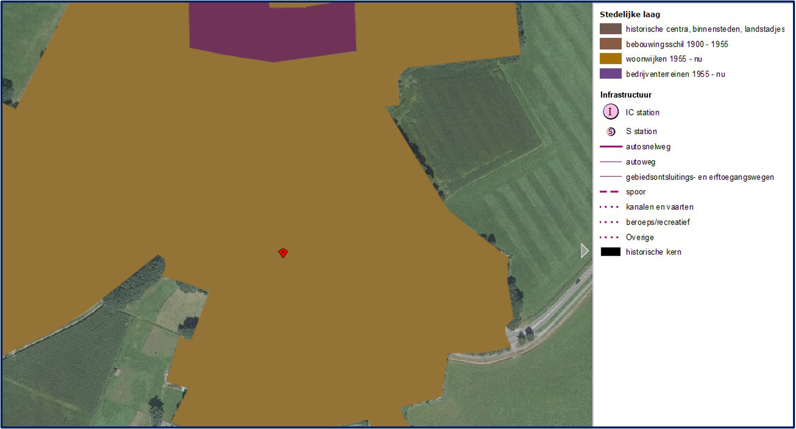Click the Overige dotted line symbol
796x429 pixels.
tap(609, 237)
